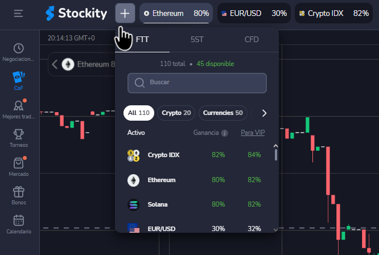Image resolution: width=379 pixels, height=255 pixels.
Task: Open Negociaciones history in sidebar
Action: click(x=19, y=52)
